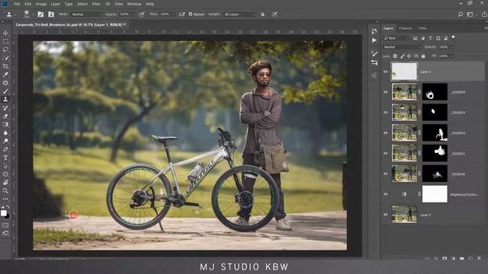The width and height of the screenshot is (488, 274).
Task: Toggle Clone Source panel in options bar
Action: coord(51,14)
